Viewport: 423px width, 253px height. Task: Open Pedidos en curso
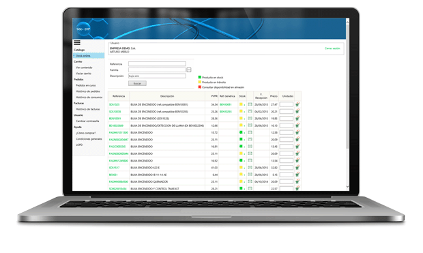click(86, 85)
